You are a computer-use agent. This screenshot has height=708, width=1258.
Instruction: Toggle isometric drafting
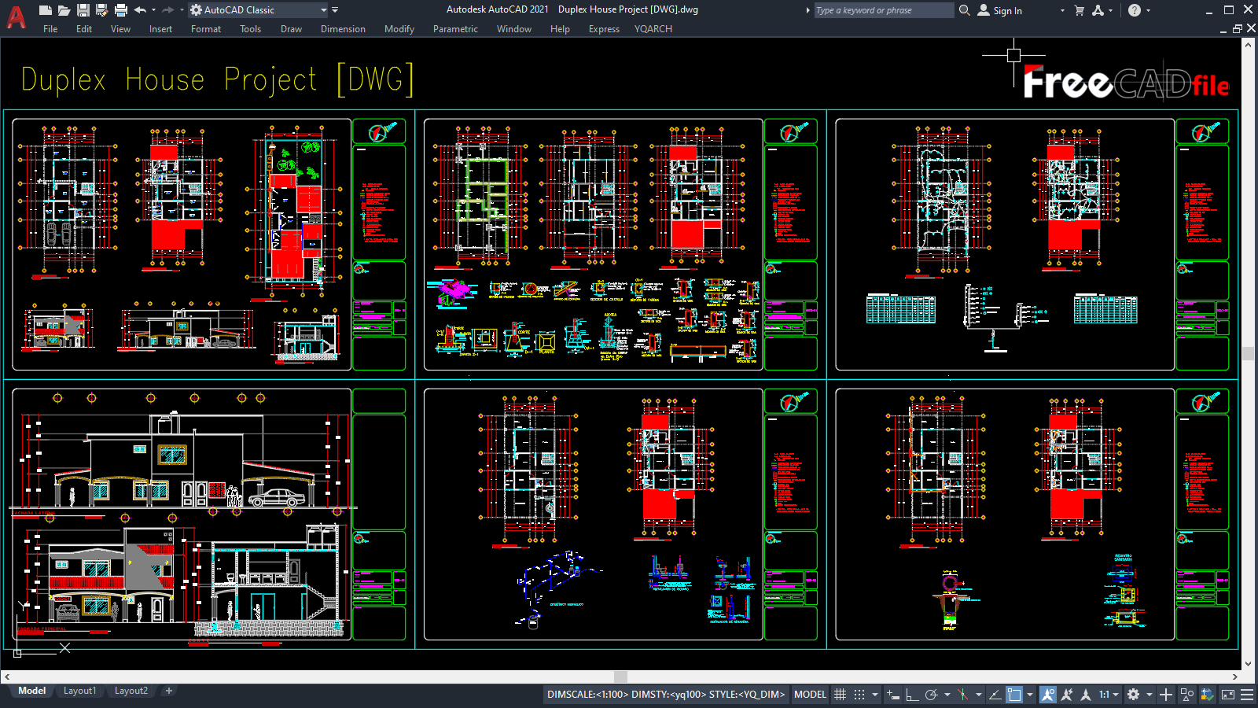(962, 695)
